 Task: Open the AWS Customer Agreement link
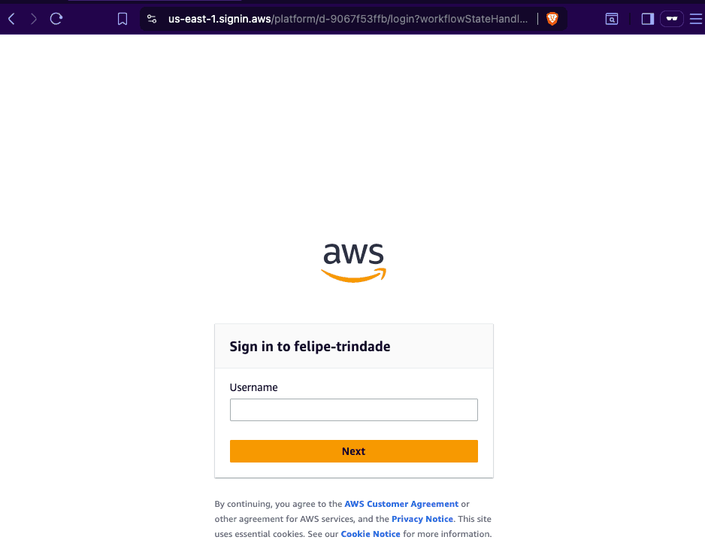point(401,504)
